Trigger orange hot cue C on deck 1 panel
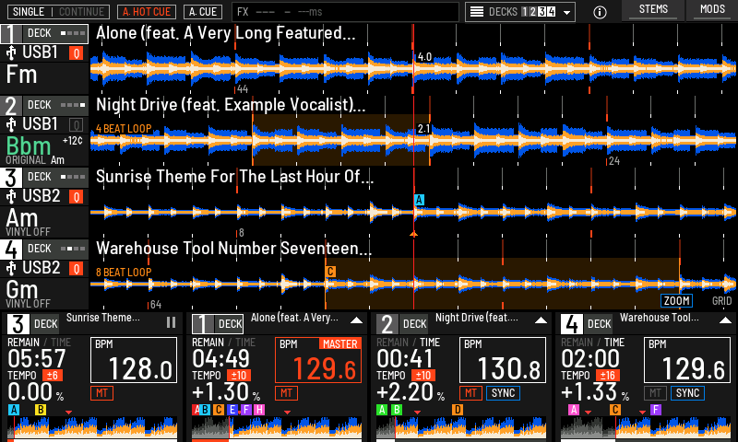Image resolution: width=738 pixels, height=442 pixels. point(219,410)
